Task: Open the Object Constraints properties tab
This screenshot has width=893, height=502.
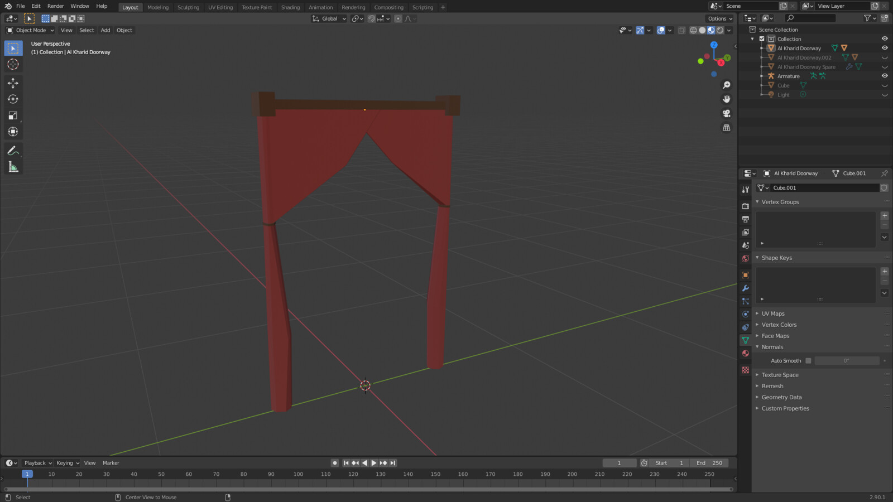Action: [746, 327]
